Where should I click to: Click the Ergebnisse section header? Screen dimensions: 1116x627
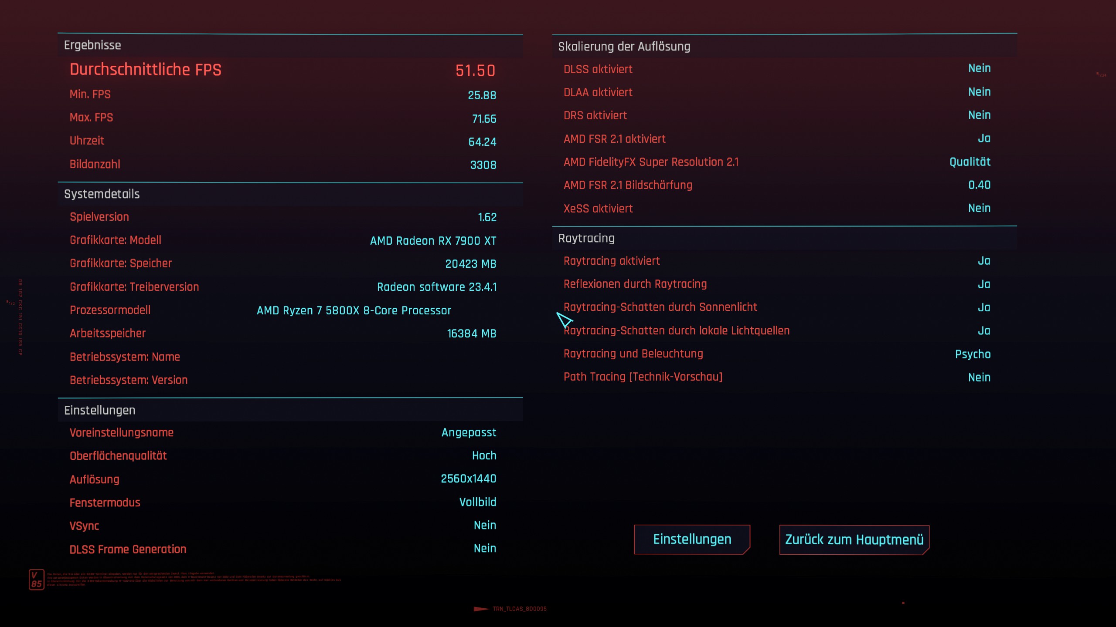(x=92, y=45)
